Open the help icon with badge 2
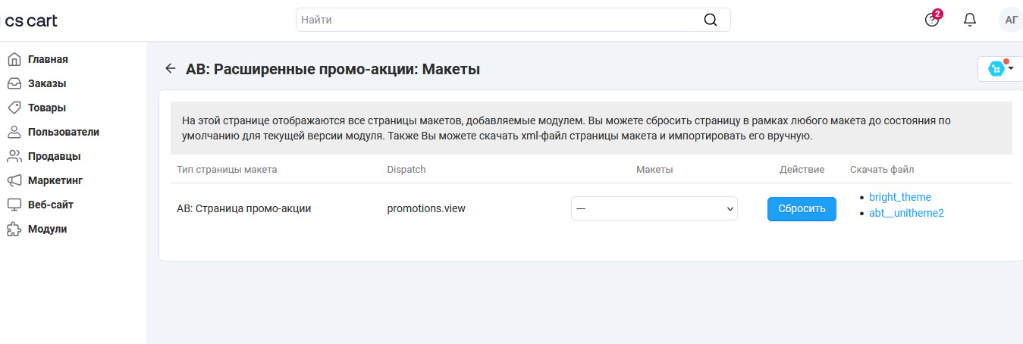 pyautogui.click(x=933, y=19)
